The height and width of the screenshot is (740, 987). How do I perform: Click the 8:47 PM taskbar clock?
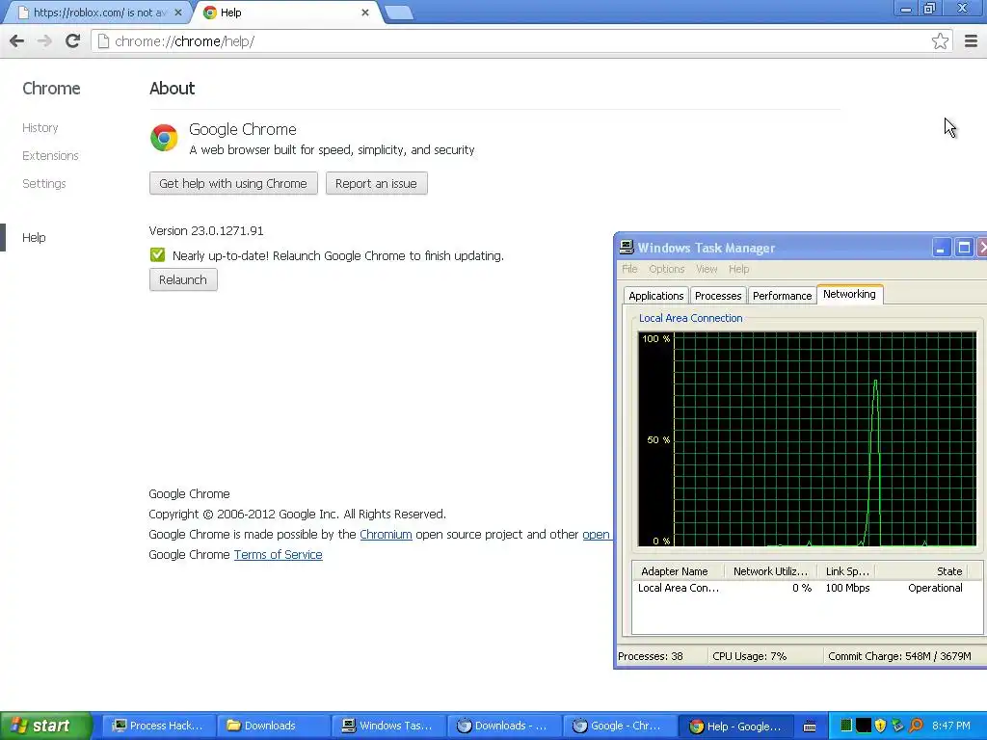point(950,727)
